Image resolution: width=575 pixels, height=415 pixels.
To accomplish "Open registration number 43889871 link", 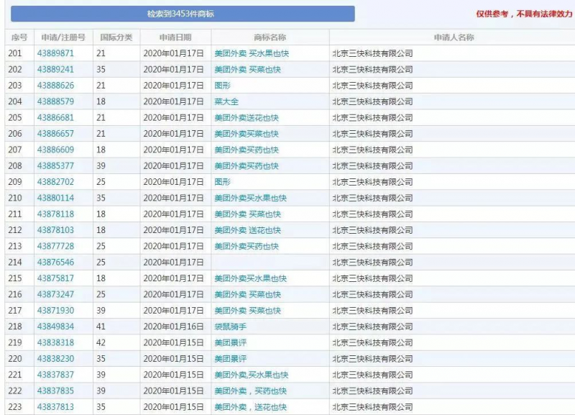I will pyautogui.click(x=55, y=53).
